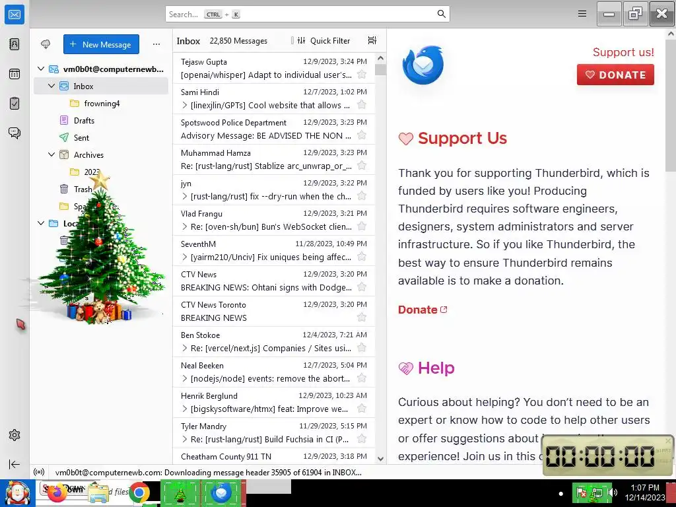Click message list scrollbar down arrow
Viewport: 676px width, 507px height.
(x=380, y=459)
